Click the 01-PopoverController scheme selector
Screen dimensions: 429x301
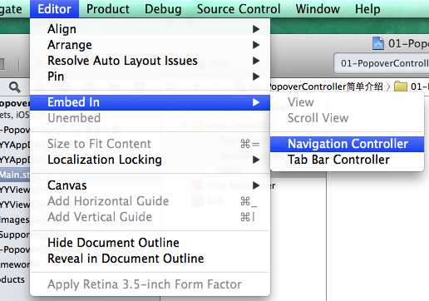coord(384,63)
